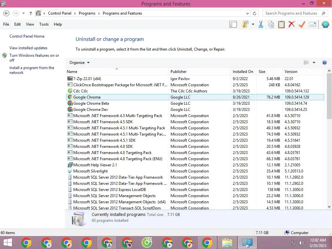Viewport: 332px width, 249px height.
Task: Expand the folder options toolbar dropdown arrow
Action: coord(253,24)
